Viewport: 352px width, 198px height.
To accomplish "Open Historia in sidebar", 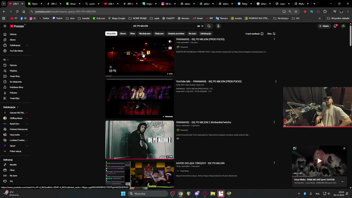I will (16, 65).
